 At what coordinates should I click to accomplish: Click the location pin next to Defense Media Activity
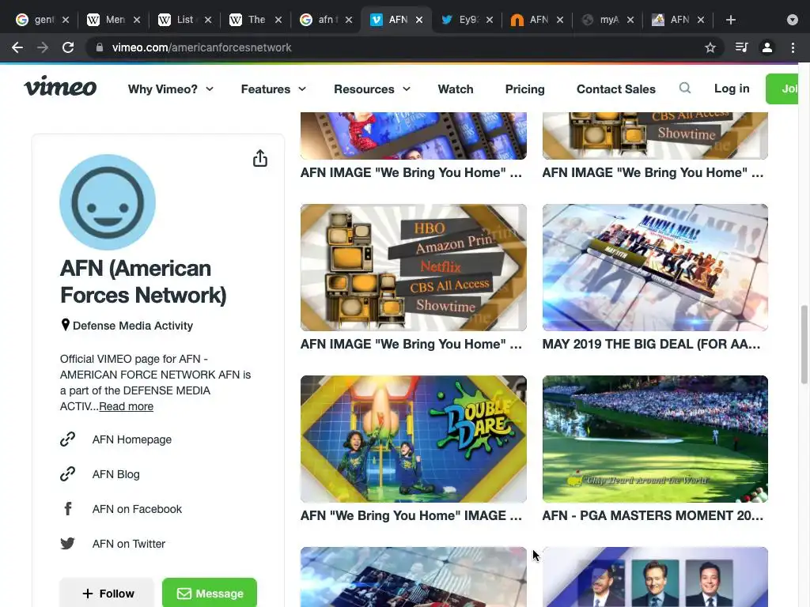[65, 325]
